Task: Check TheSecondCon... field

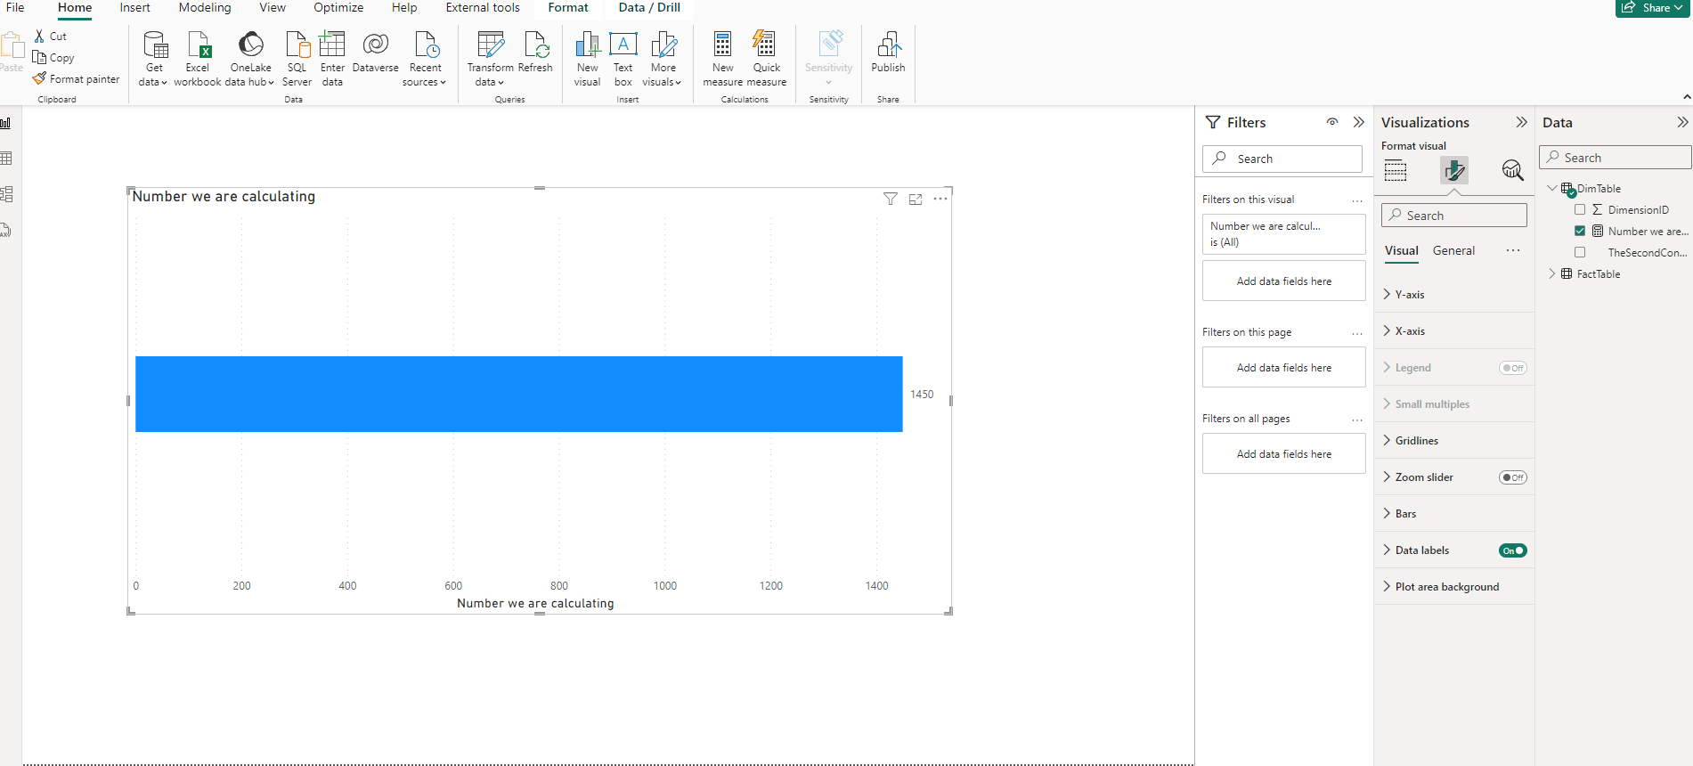Action: [1580, 253]
